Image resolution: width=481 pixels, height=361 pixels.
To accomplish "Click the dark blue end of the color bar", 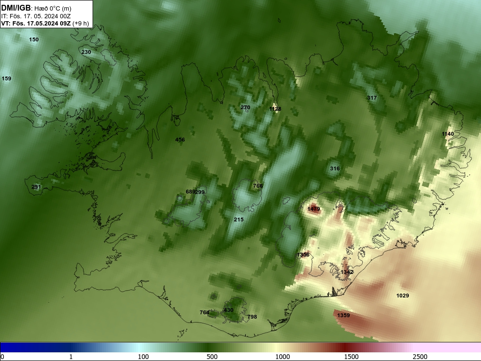I will pyautogui.click(x=18, y=348).
